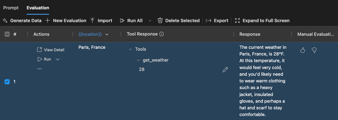338x120 pixels.
Task: Open the {{location}} column dropdown
Action: pyautogui.click(x=107, y=34)
